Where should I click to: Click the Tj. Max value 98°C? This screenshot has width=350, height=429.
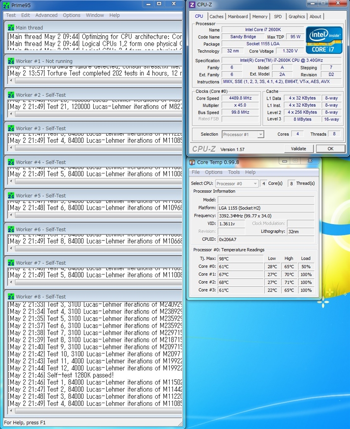click(241, 258)
